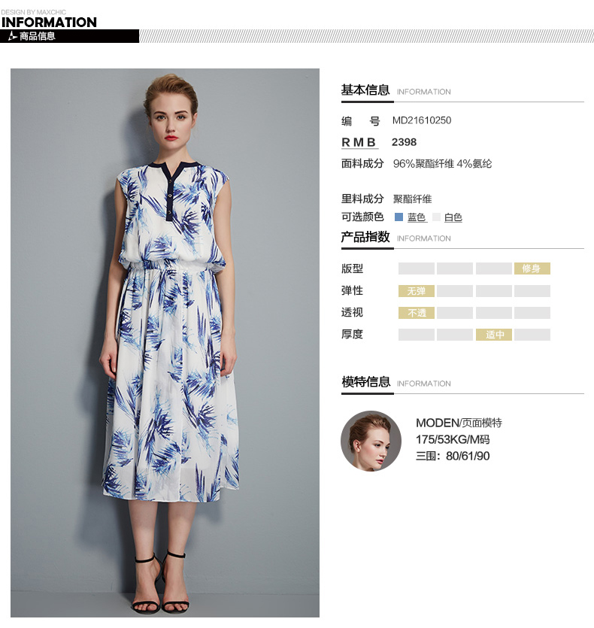Viewport: 594px width, 628px height.
Task: Click the 模特信息 section heading
Action: pos(365,381)
